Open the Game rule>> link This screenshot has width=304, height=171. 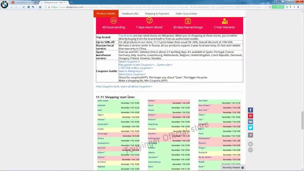[164, 65]
